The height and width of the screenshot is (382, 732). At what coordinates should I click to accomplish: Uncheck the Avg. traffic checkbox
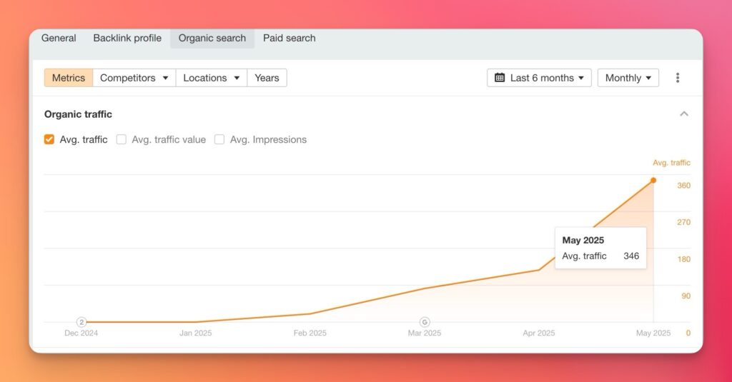[49, 140]
